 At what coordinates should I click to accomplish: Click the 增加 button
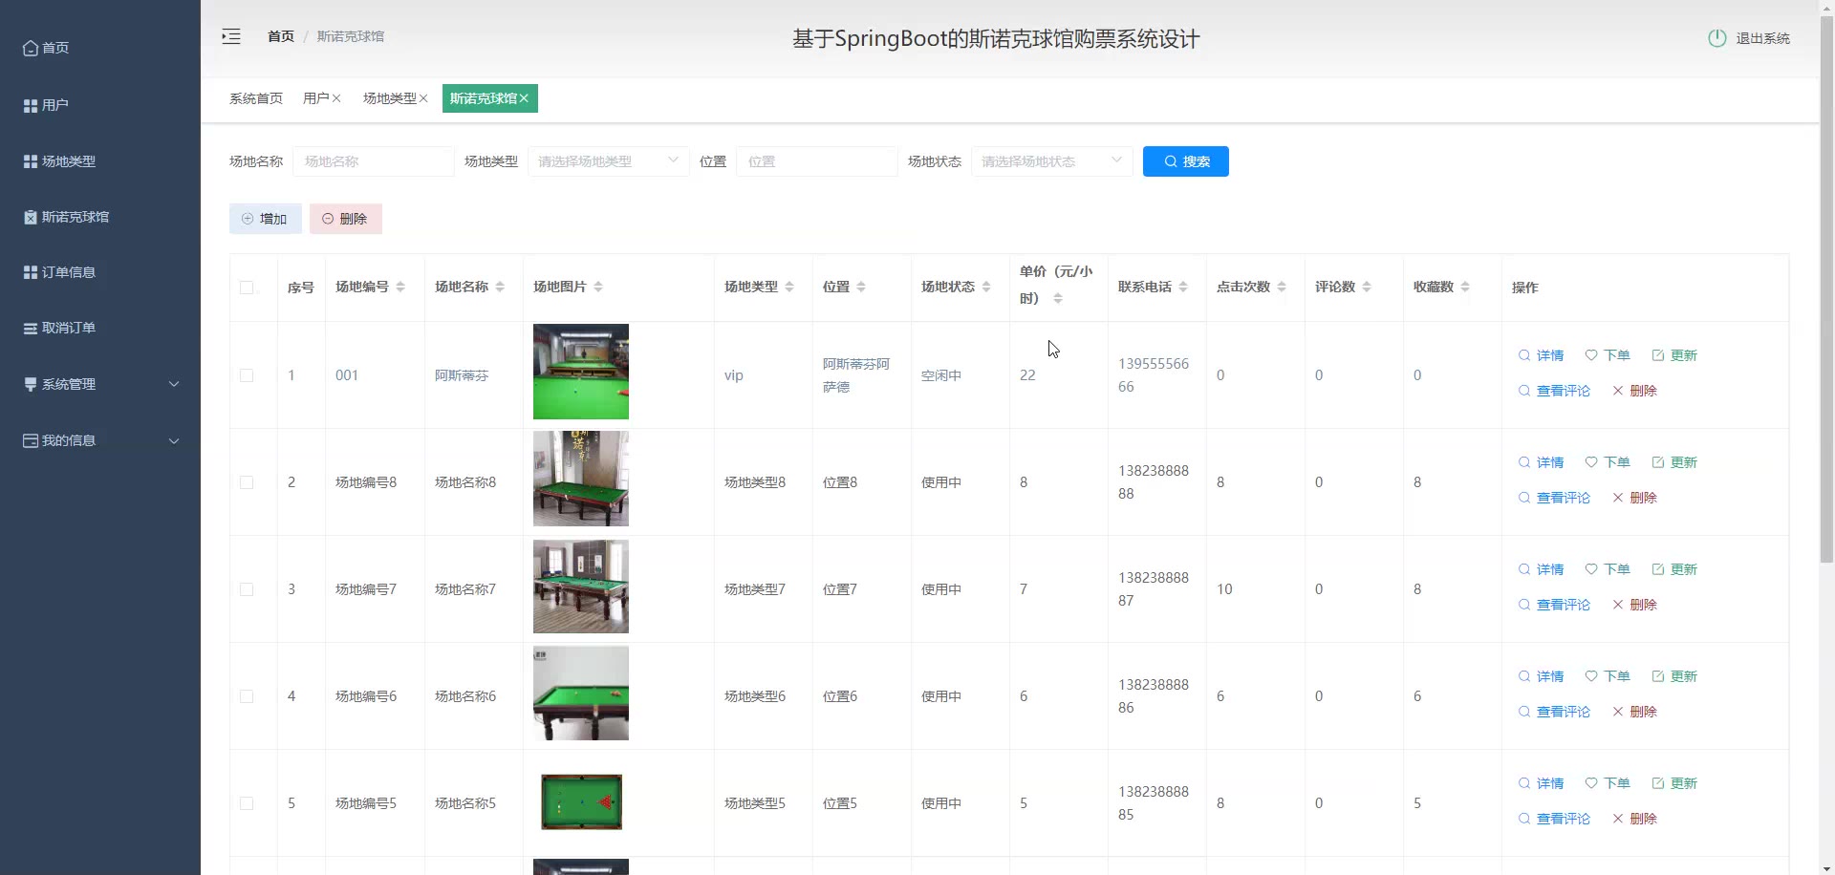(x=265, y=219)
